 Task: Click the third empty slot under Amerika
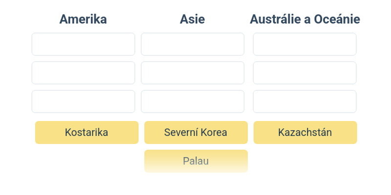click(83, 101)
